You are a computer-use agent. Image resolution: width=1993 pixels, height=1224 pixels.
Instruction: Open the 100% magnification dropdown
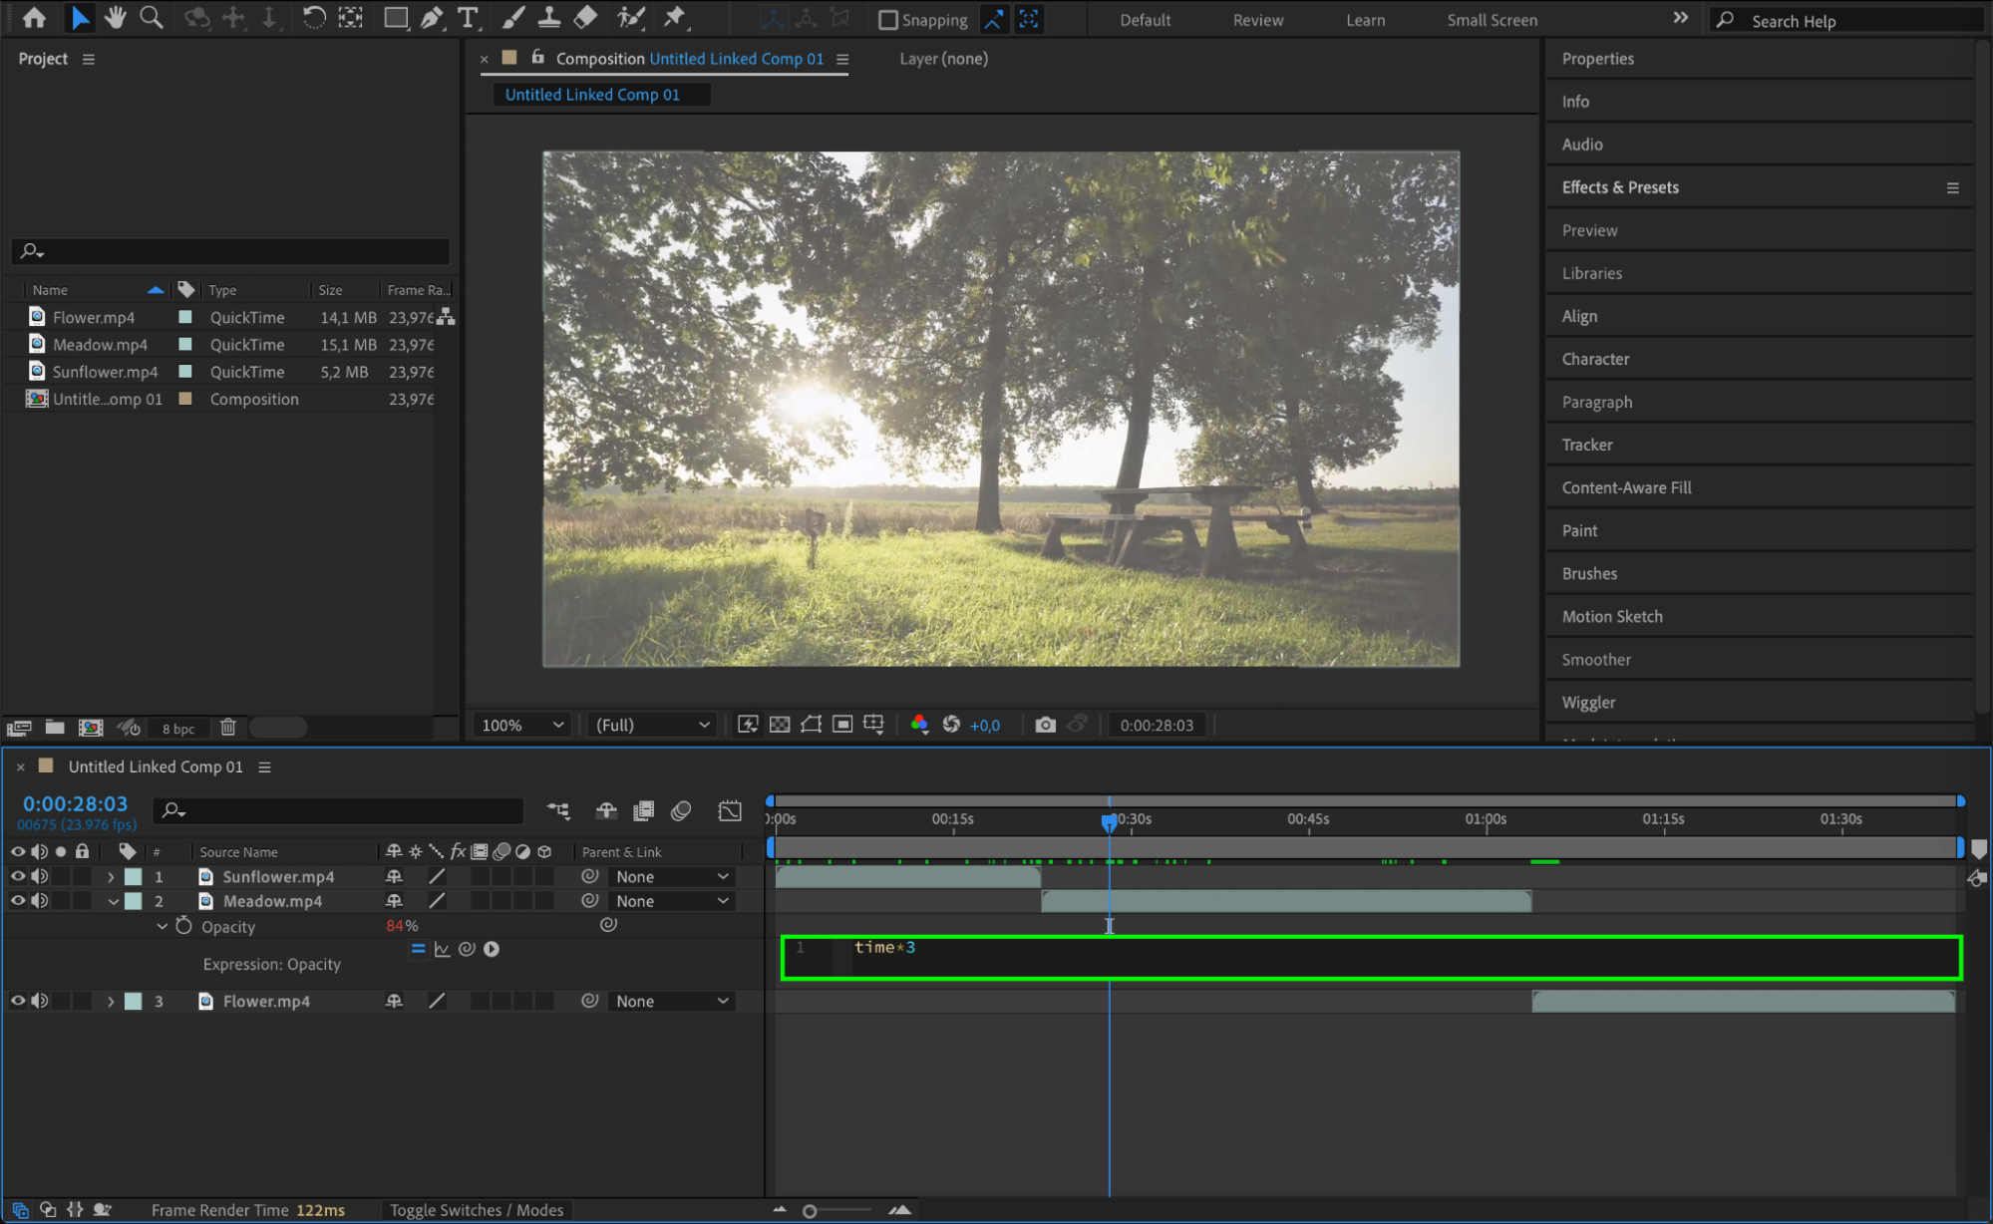[522, 725]
